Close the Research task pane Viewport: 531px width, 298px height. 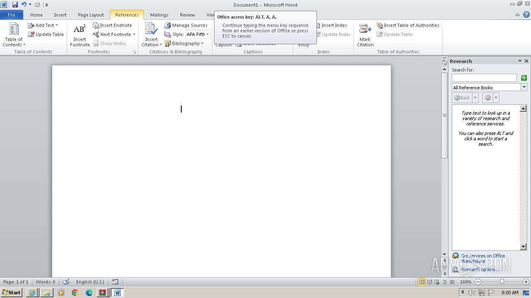526,61
